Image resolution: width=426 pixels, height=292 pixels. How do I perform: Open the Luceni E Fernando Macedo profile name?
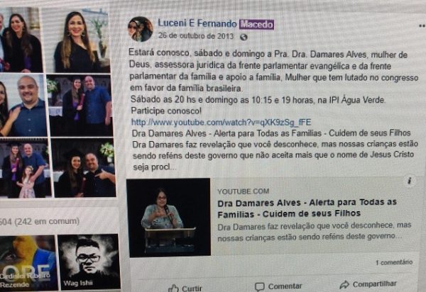216,24
